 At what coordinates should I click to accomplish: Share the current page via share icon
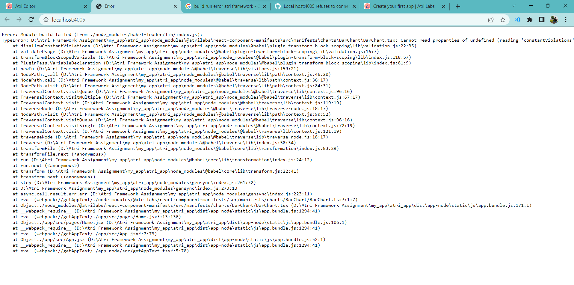tap(491, 20)
